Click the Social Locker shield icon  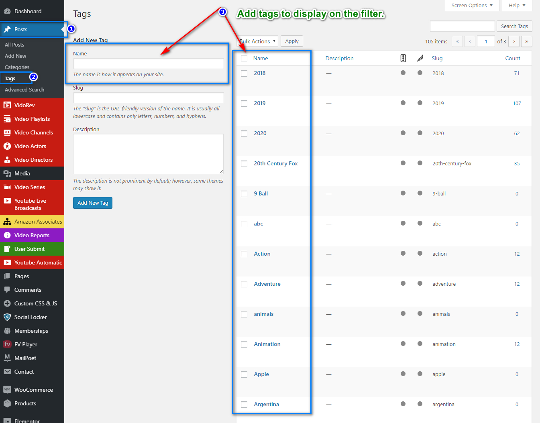(x=7, y=317)
